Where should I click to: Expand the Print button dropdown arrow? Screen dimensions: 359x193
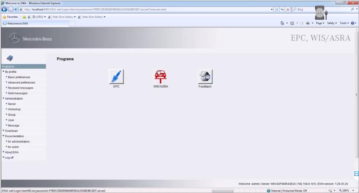coord(313,23)
